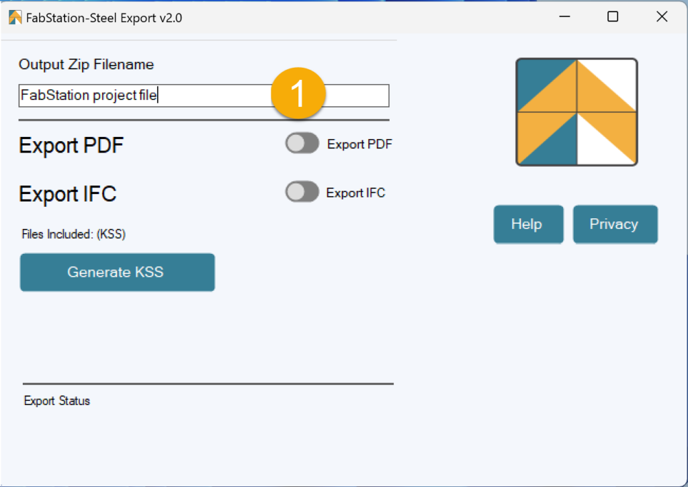688x487 pixels.
Task: Click the Export Status label
Action: tap(58, 400)
